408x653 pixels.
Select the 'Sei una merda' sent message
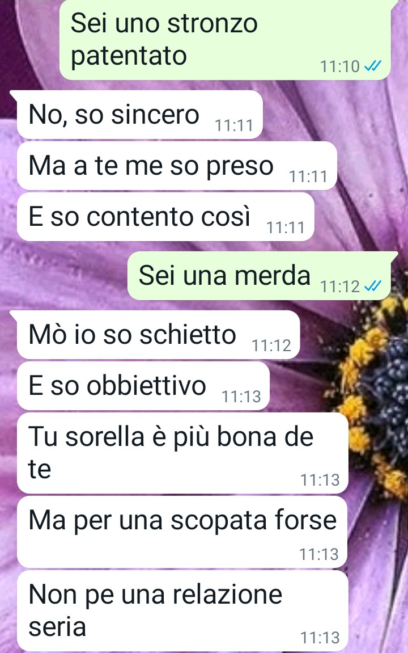point(259,276)
